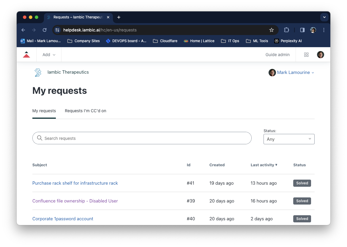Click the Zendesk products grid icon
The width and height of the screenshot is (347, 247).
[x=306, y=55]
